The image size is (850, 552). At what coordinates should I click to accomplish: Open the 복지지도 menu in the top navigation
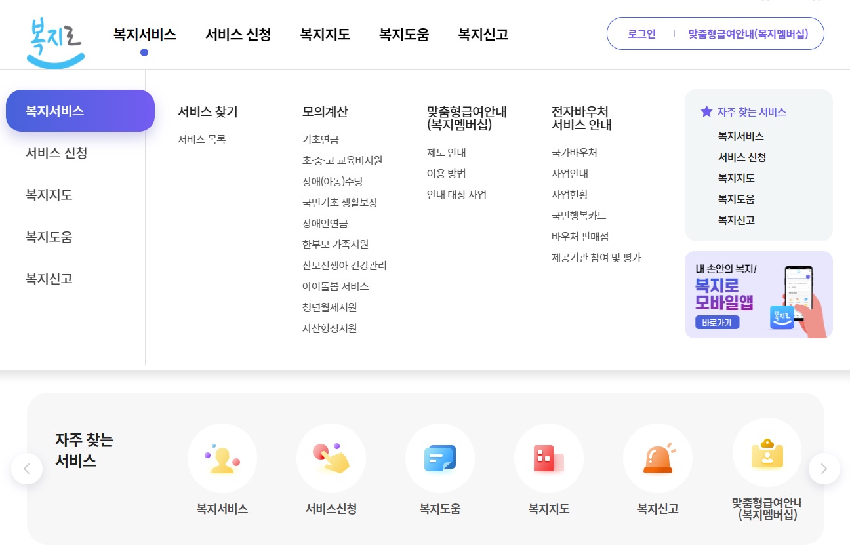[x=324, y=35]
